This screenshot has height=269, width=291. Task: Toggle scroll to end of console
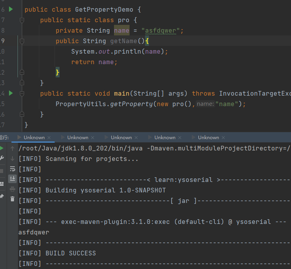[x=12, y=179]
